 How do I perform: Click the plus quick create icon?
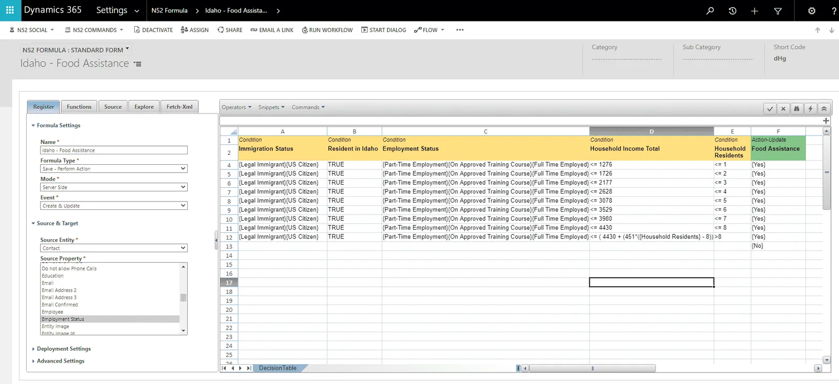[755, 10]
